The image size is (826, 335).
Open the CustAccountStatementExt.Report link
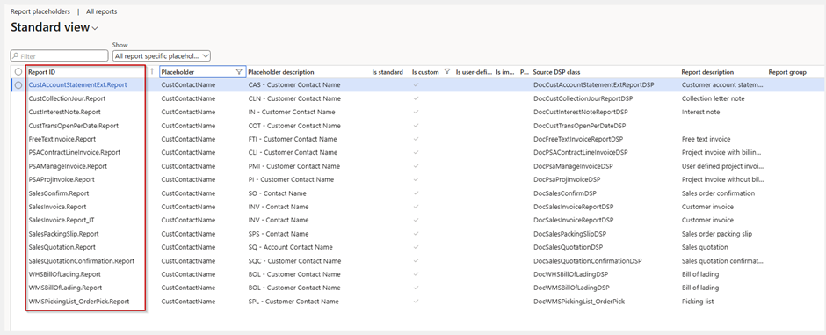coord(77,84)
